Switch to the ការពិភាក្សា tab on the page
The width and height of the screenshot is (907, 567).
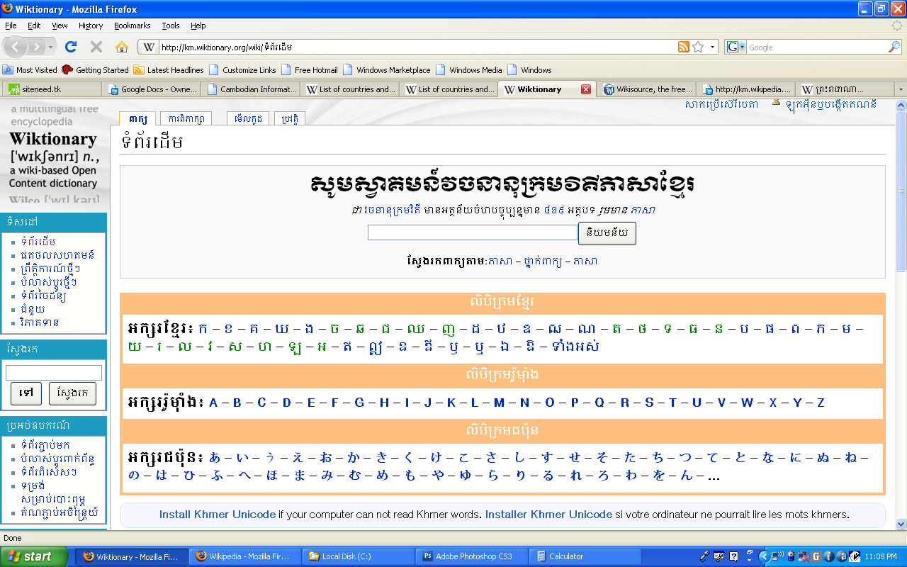tap(186, 118)
